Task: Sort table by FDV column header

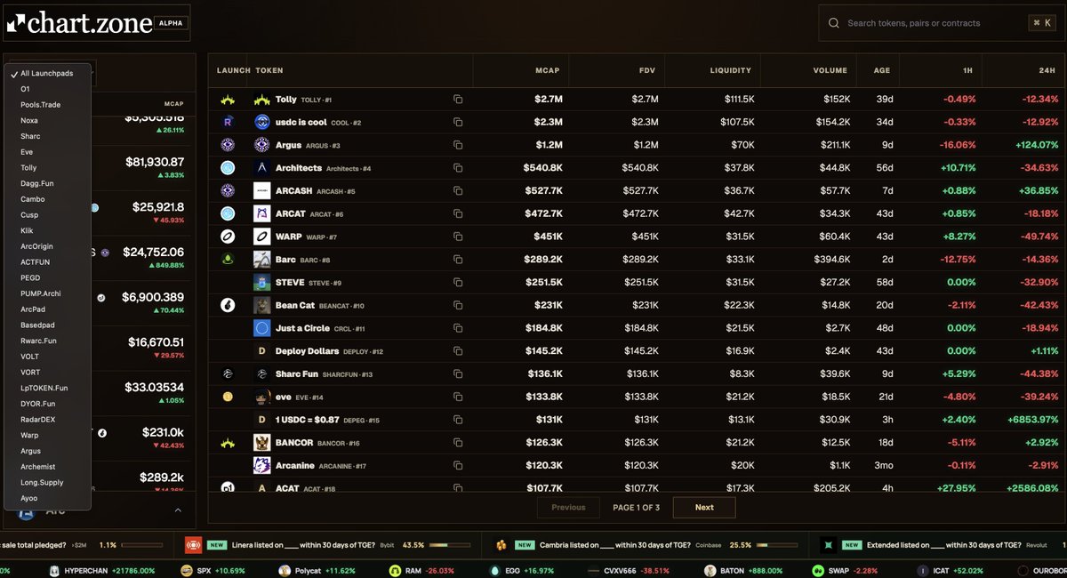Action: pyautogui.click(x=647, y=70)
